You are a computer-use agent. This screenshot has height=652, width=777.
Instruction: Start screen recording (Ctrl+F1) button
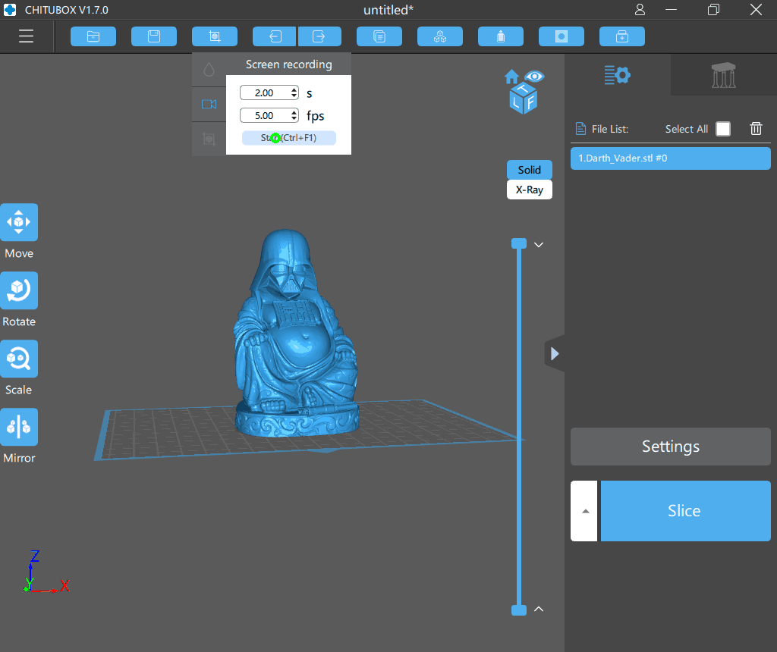(289, 138)
